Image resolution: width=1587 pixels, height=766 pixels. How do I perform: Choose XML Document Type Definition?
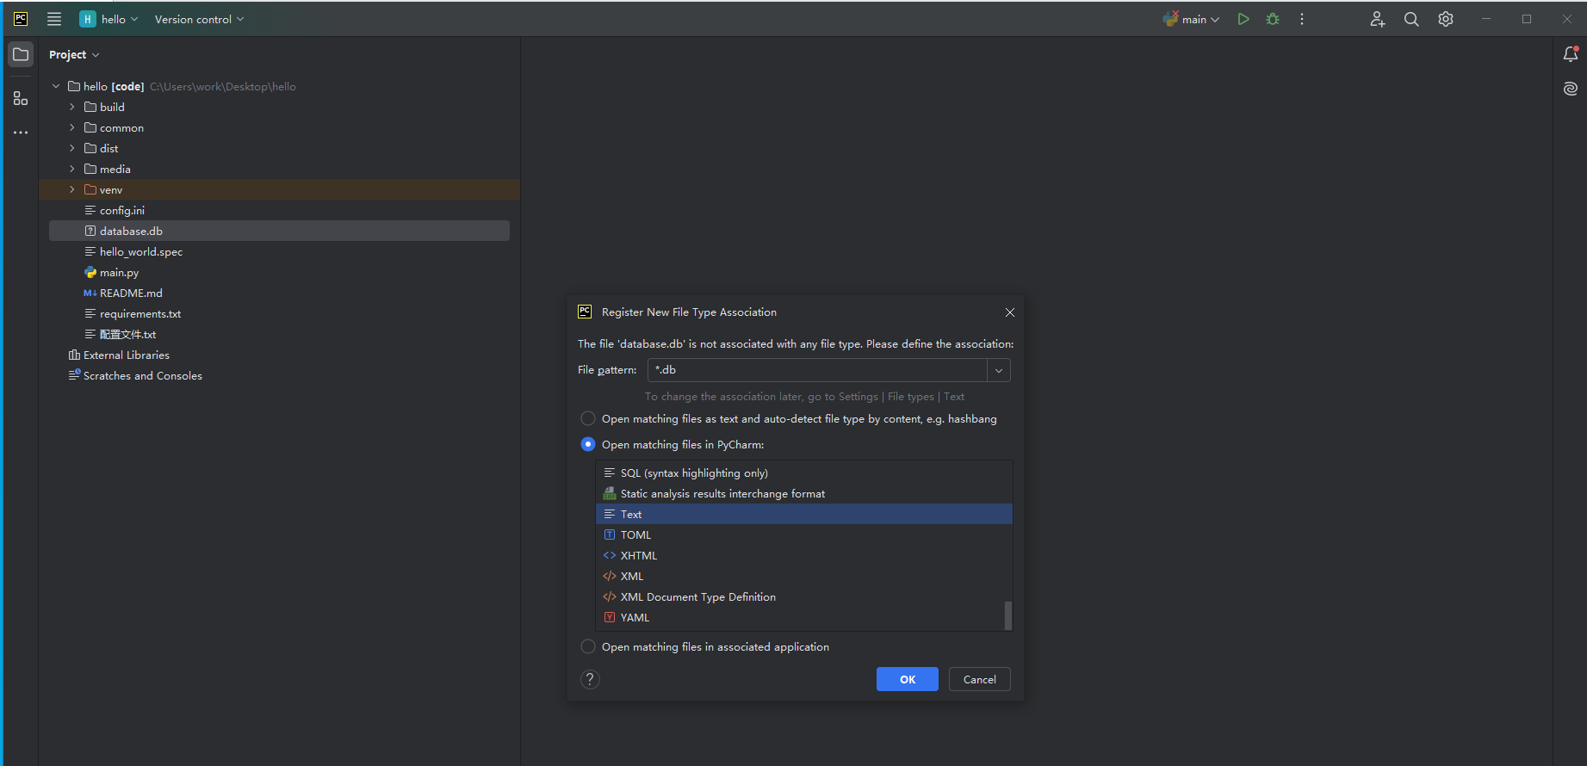tap(804, 596)
